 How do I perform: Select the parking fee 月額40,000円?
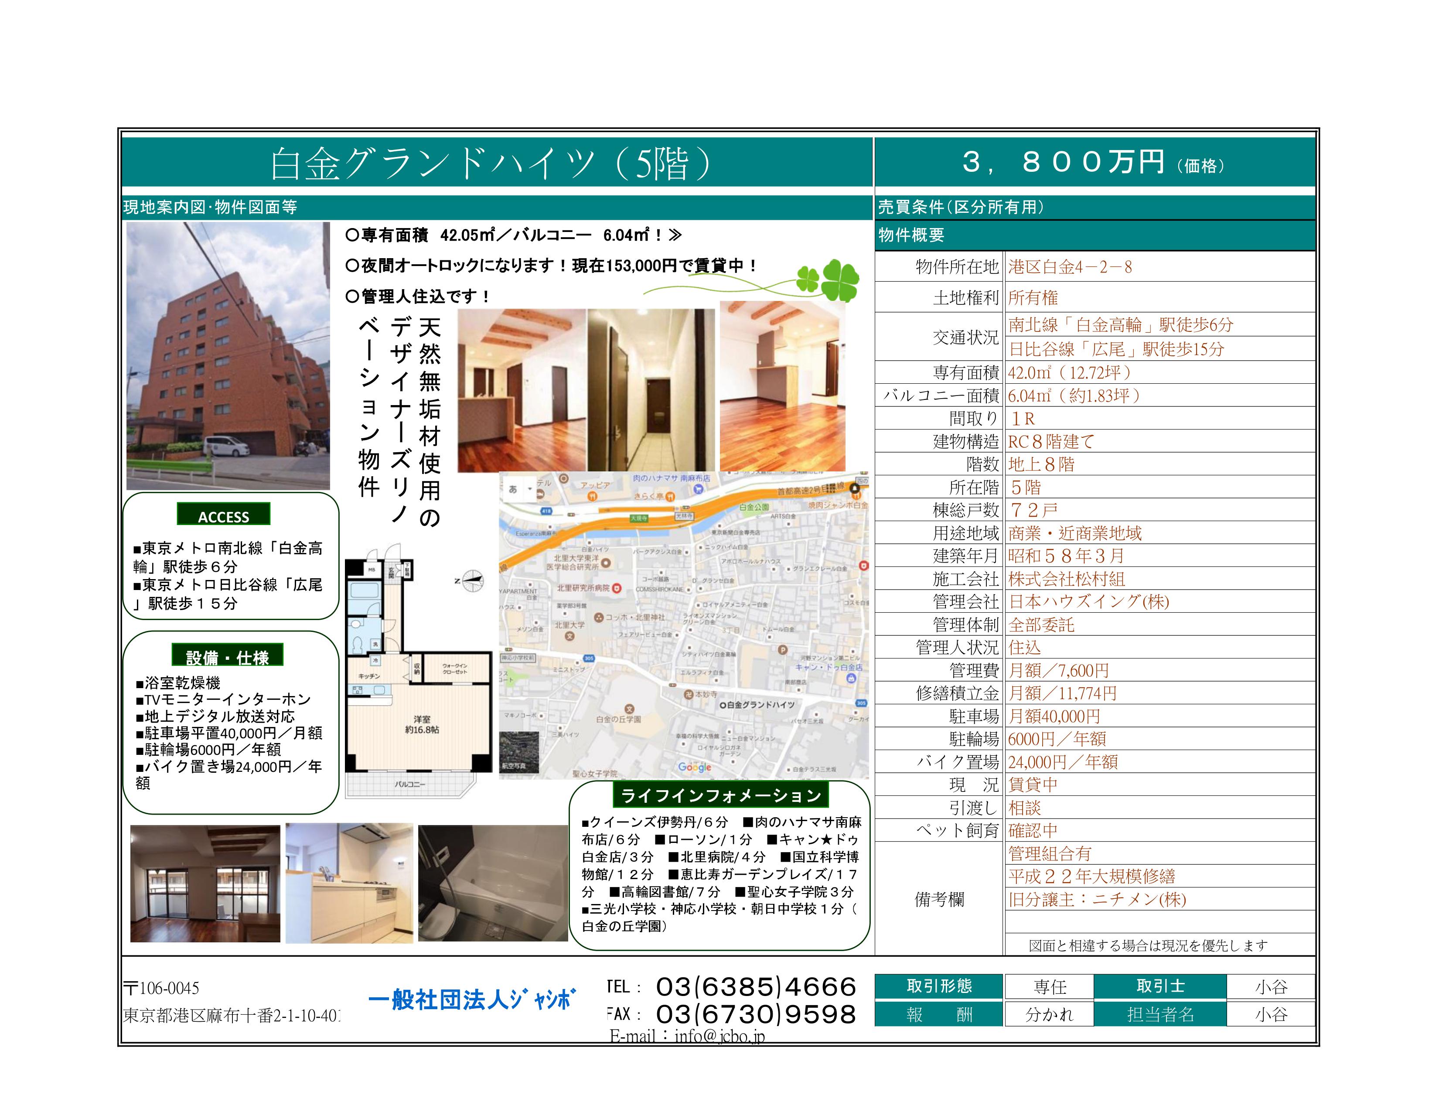(x=1054, y=717)
